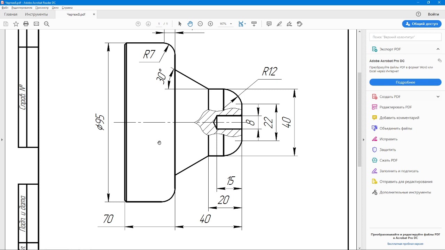Open Редактировать PDF tool

coord(396,107)
